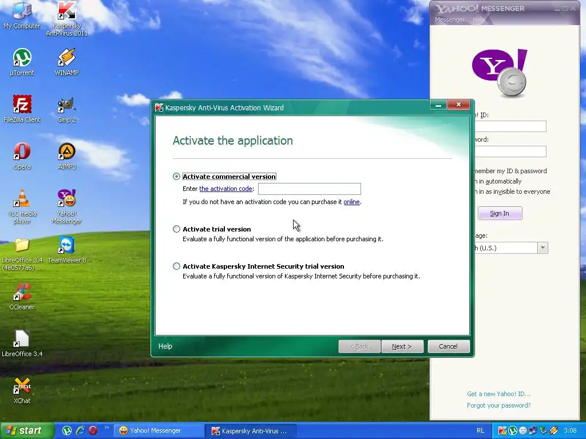Launch Internet Explorer from the quick launch bar
The image size is (586, 439).
coord(80,430)
